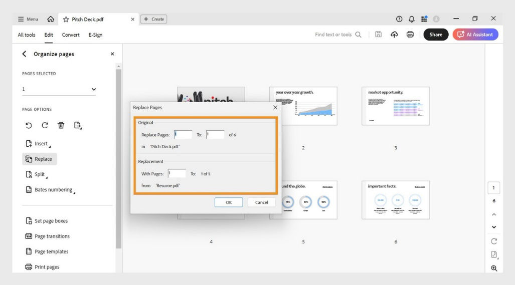Screen dimensions: 515x285
Task: Select page 6 important facts thumbnail
Action: 396,200
